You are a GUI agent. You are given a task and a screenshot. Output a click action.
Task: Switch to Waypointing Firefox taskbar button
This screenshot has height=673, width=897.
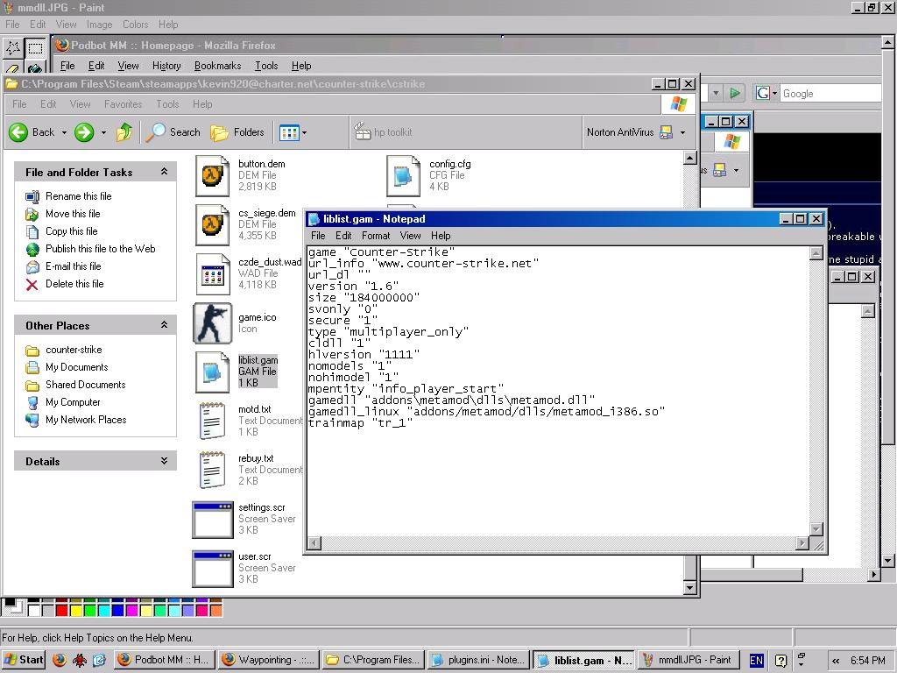coord(269,660)
